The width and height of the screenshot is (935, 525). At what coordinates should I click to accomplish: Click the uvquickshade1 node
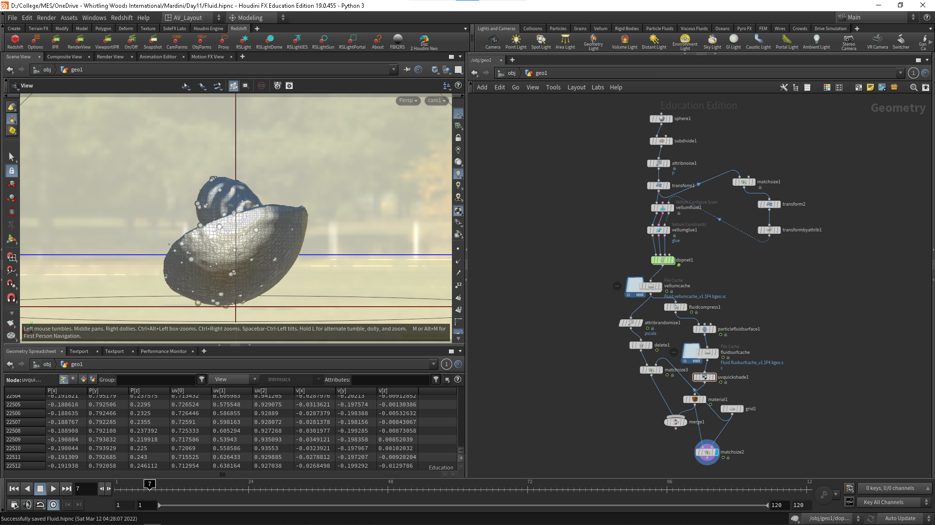click(704, 377)
